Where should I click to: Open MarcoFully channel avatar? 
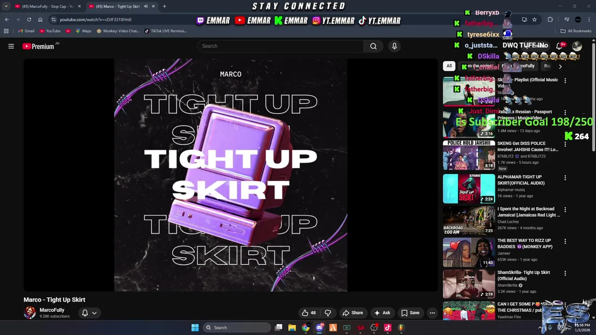tap(30, 313)
